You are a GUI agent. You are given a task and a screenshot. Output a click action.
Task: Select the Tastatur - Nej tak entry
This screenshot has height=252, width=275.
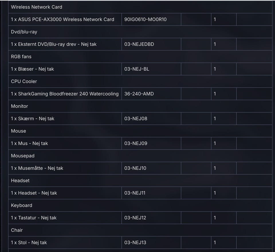(34, 218)
